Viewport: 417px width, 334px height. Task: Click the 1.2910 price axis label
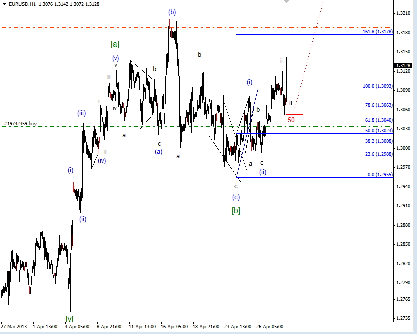coord(403,206)
